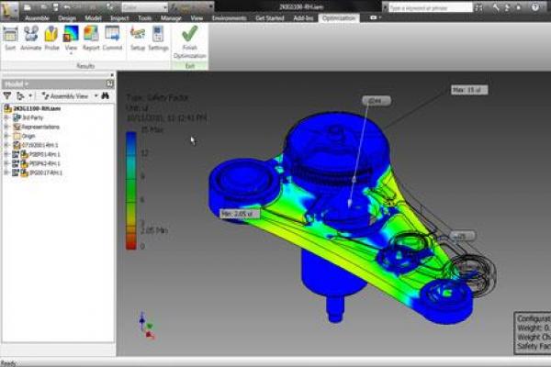The width and height of the screenshot is (551, 367).
Task: Click the filter funnel icon in Model browser
Action: [x=7, y=95]
